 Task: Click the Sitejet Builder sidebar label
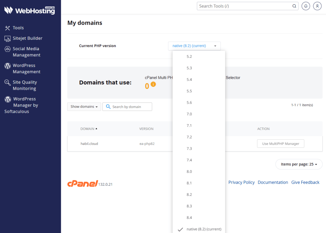click(x=28, y=38)
